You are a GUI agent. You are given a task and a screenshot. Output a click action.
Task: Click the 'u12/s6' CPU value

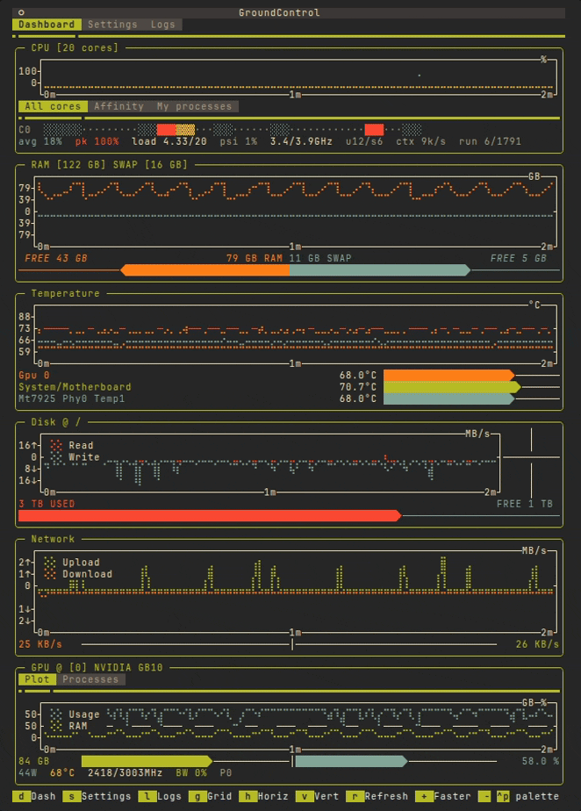(x=364, y=141)
